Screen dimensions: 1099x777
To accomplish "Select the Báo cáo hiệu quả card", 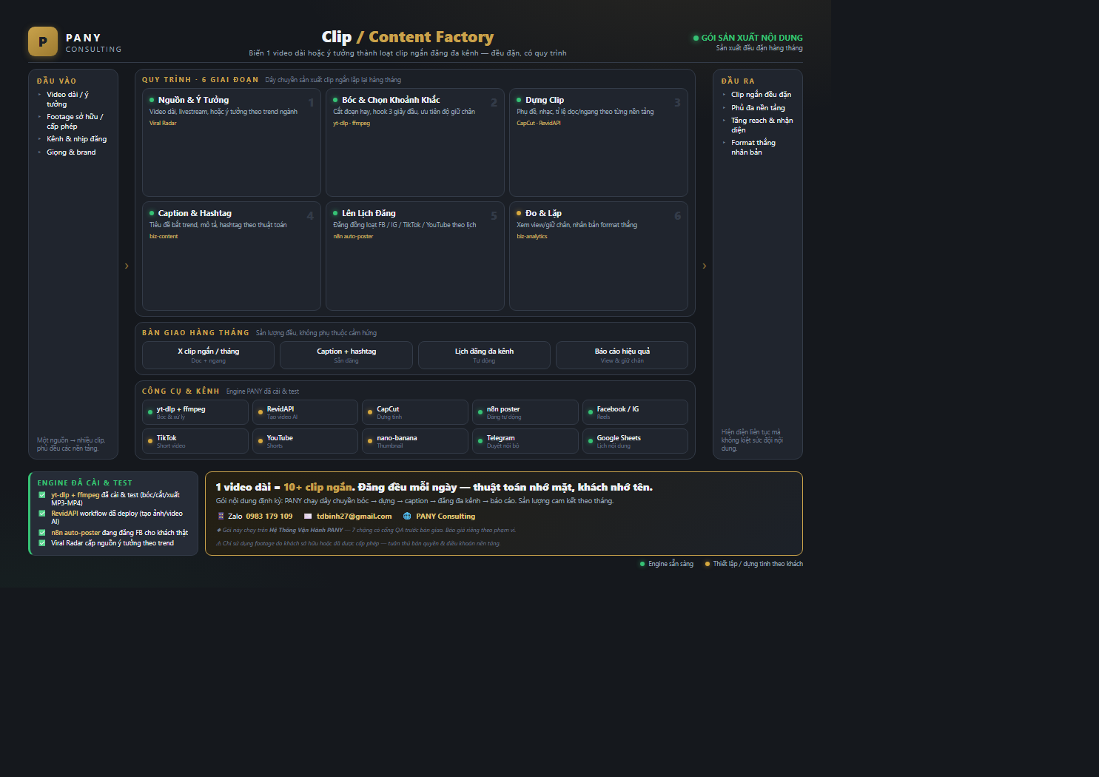I will point(622,355).
